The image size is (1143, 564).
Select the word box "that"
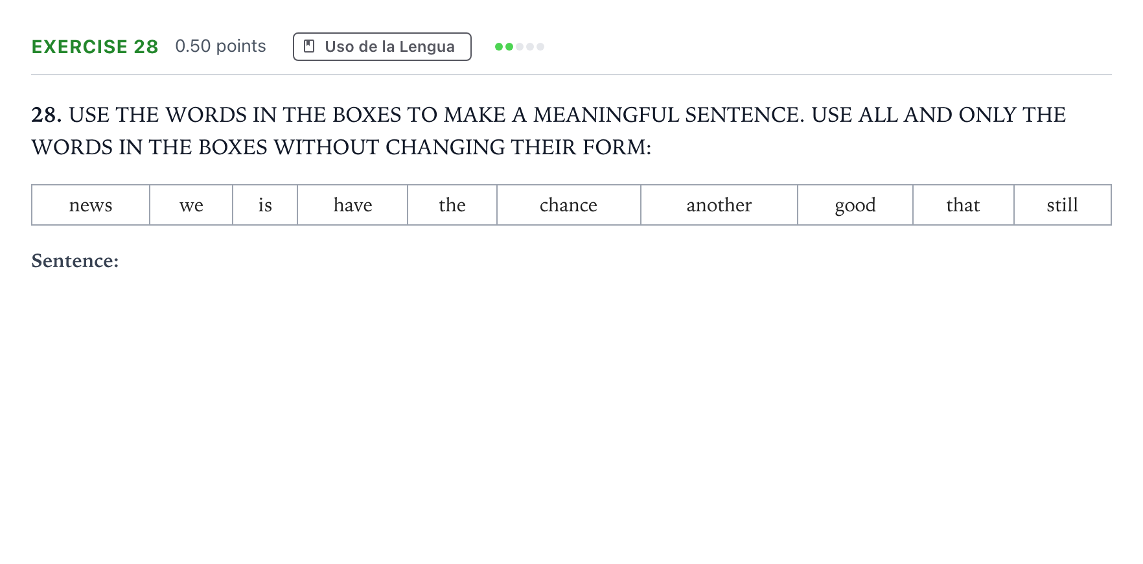click(964, 205)
